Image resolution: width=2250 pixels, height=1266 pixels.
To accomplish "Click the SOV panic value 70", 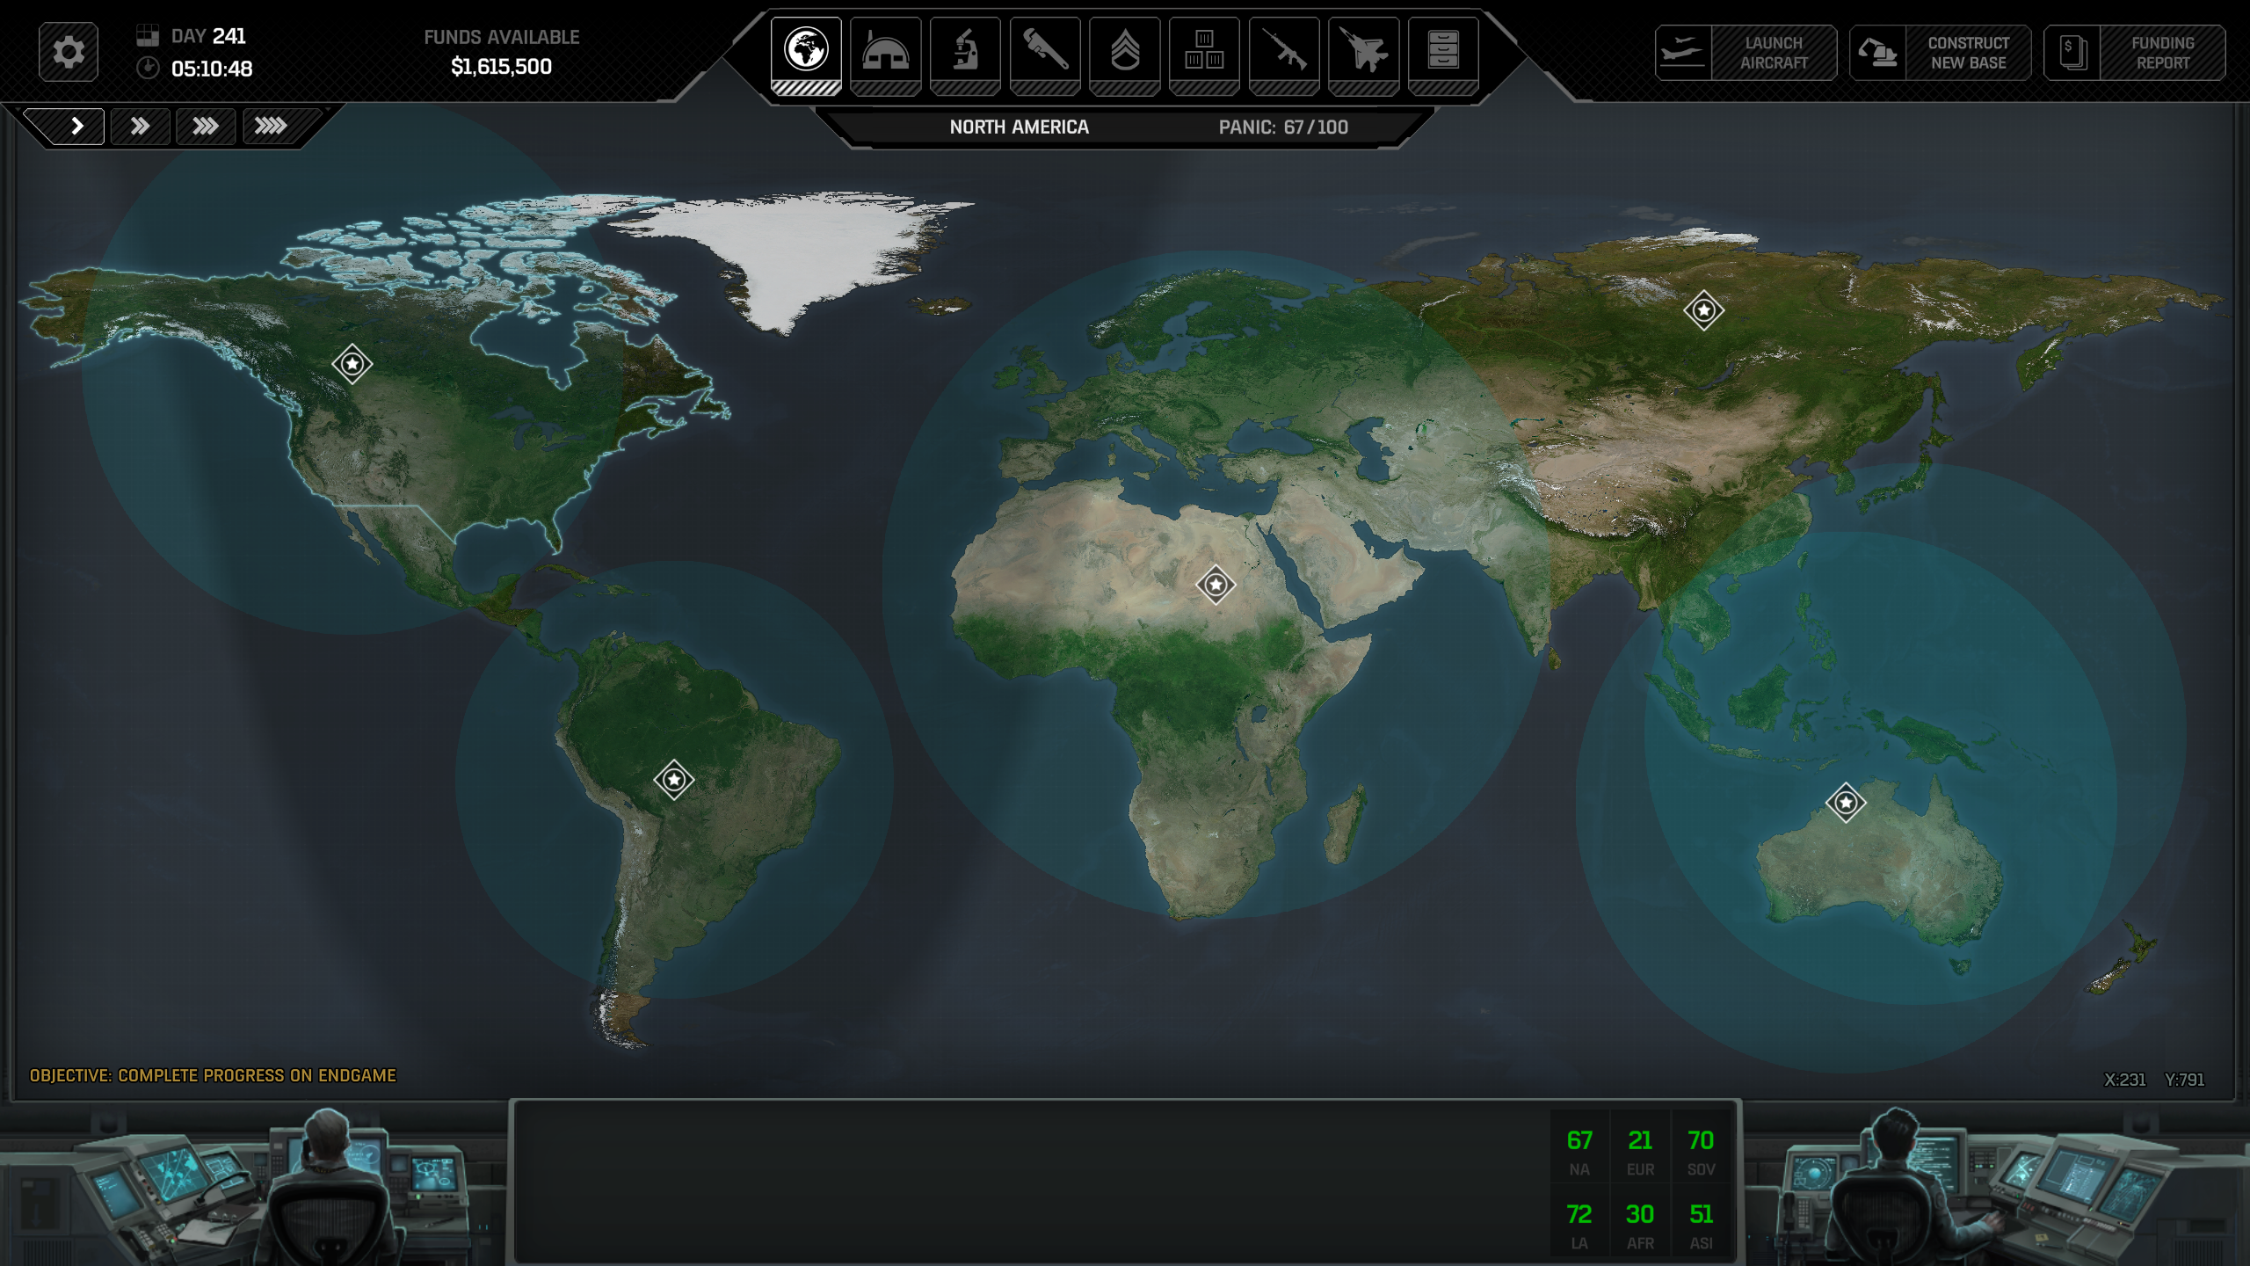I will pyautogui.click(x=1701, y=1140).
